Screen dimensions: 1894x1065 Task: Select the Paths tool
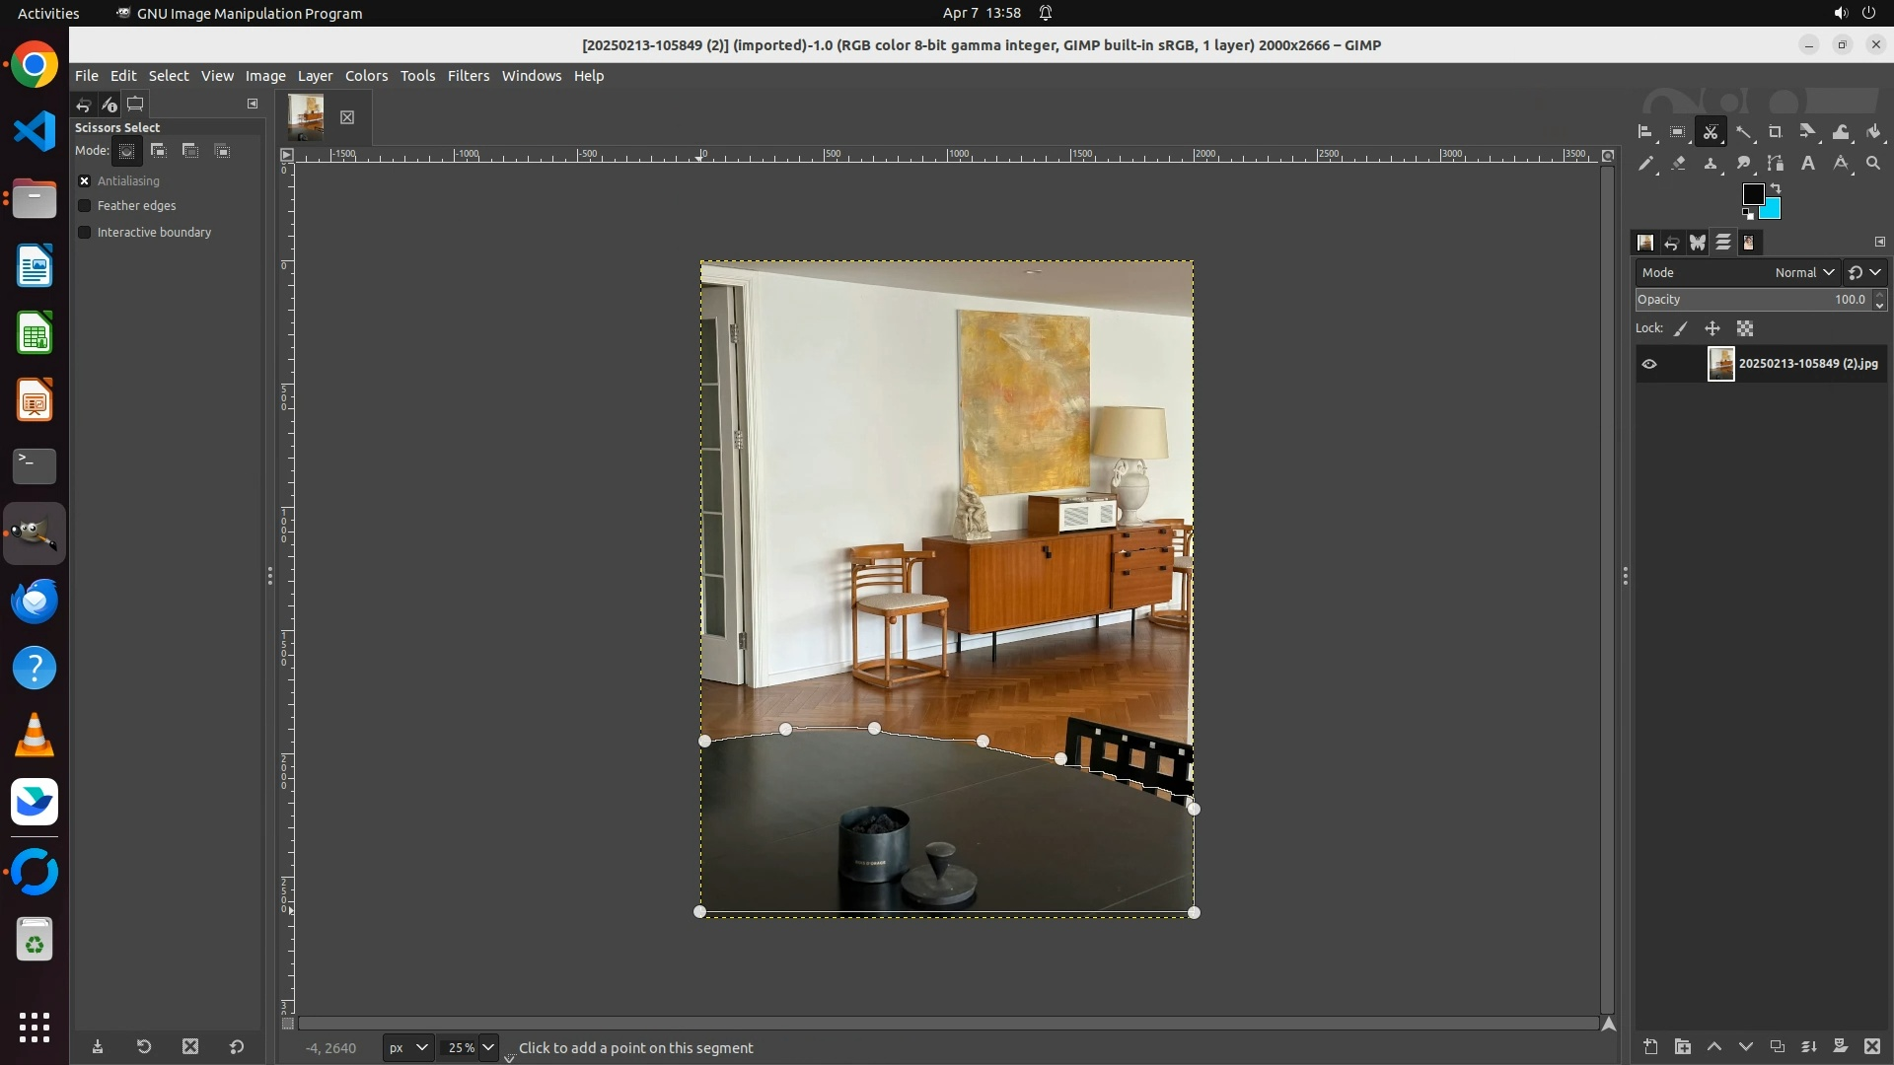click(x=1776, y=164)
